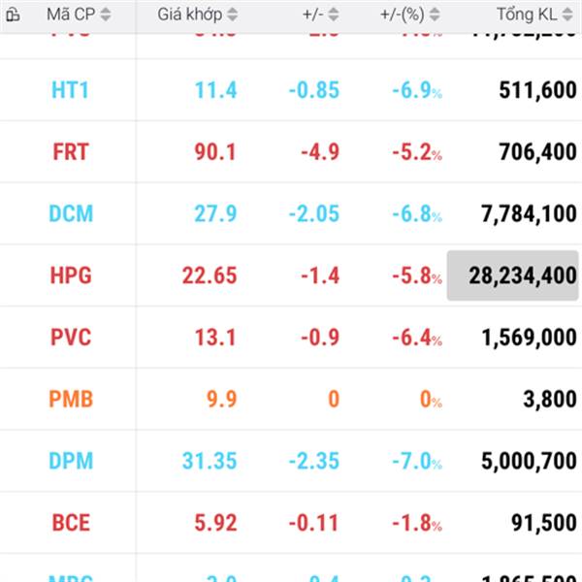
Task: Sort by Giá khớp column arrows
Action: pyautogui.click(x=233, y=15)
